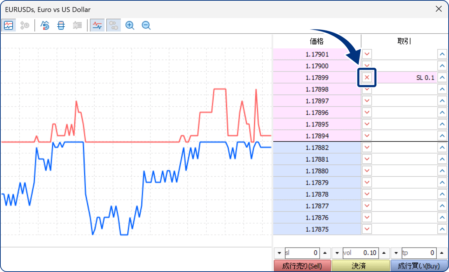
Task: Click the magnet auto-centering icon
Action: tap(45, 25)
